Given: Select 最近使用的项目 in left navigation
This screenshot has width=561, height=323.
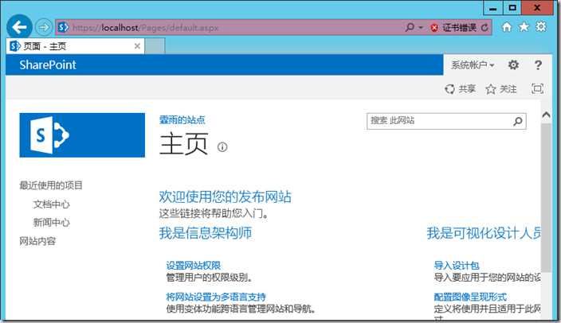Looking at the screenshot, I should tap(51, 185).
